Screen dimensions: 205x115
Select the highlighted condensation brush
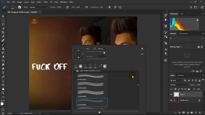(x=92, y=102)
